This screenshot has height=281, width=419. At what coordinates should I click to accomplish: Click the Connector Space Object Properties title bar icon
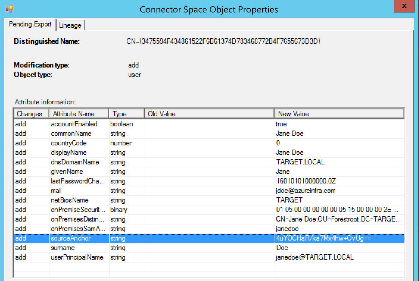tap(9, 8)
